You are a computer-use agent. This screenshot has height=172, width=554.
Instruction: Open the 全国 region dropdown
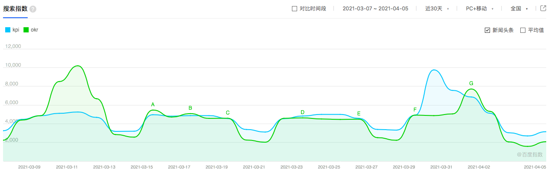pos(519,9)
